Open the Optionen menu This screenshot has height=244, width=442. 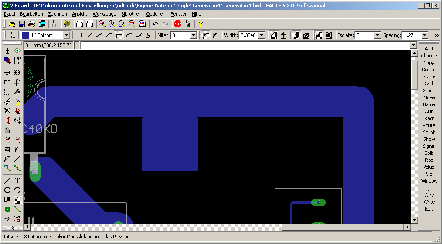156,14
